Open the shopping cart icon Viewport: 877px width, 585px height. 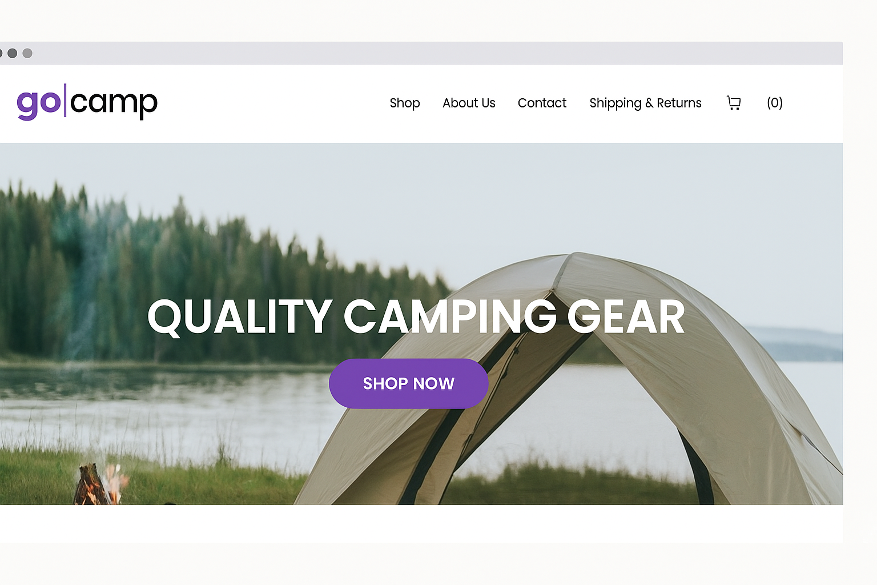pos(734,103)
